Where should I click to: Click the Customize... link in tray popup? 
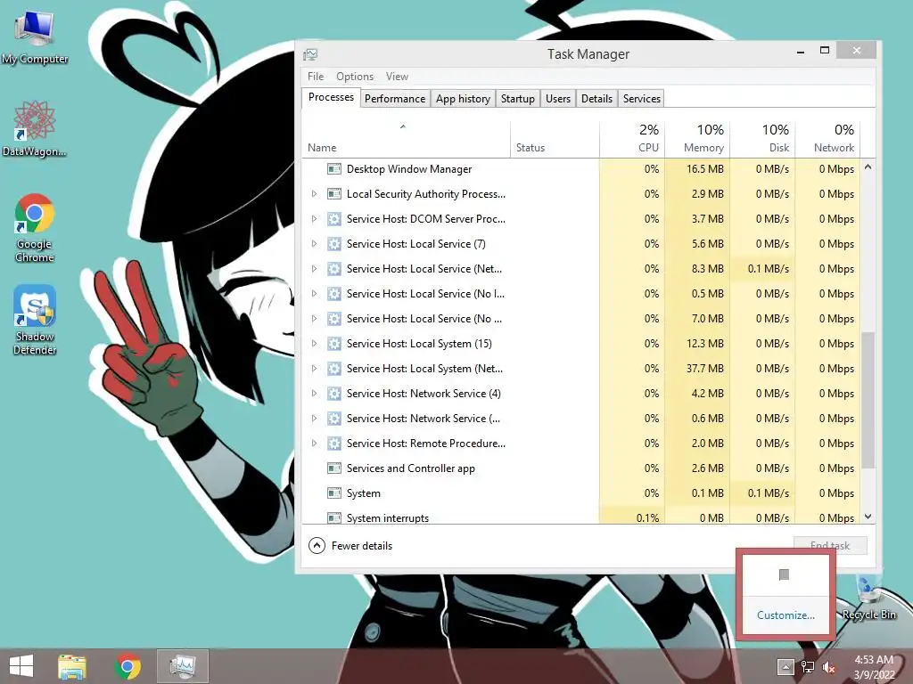[786, 615]
